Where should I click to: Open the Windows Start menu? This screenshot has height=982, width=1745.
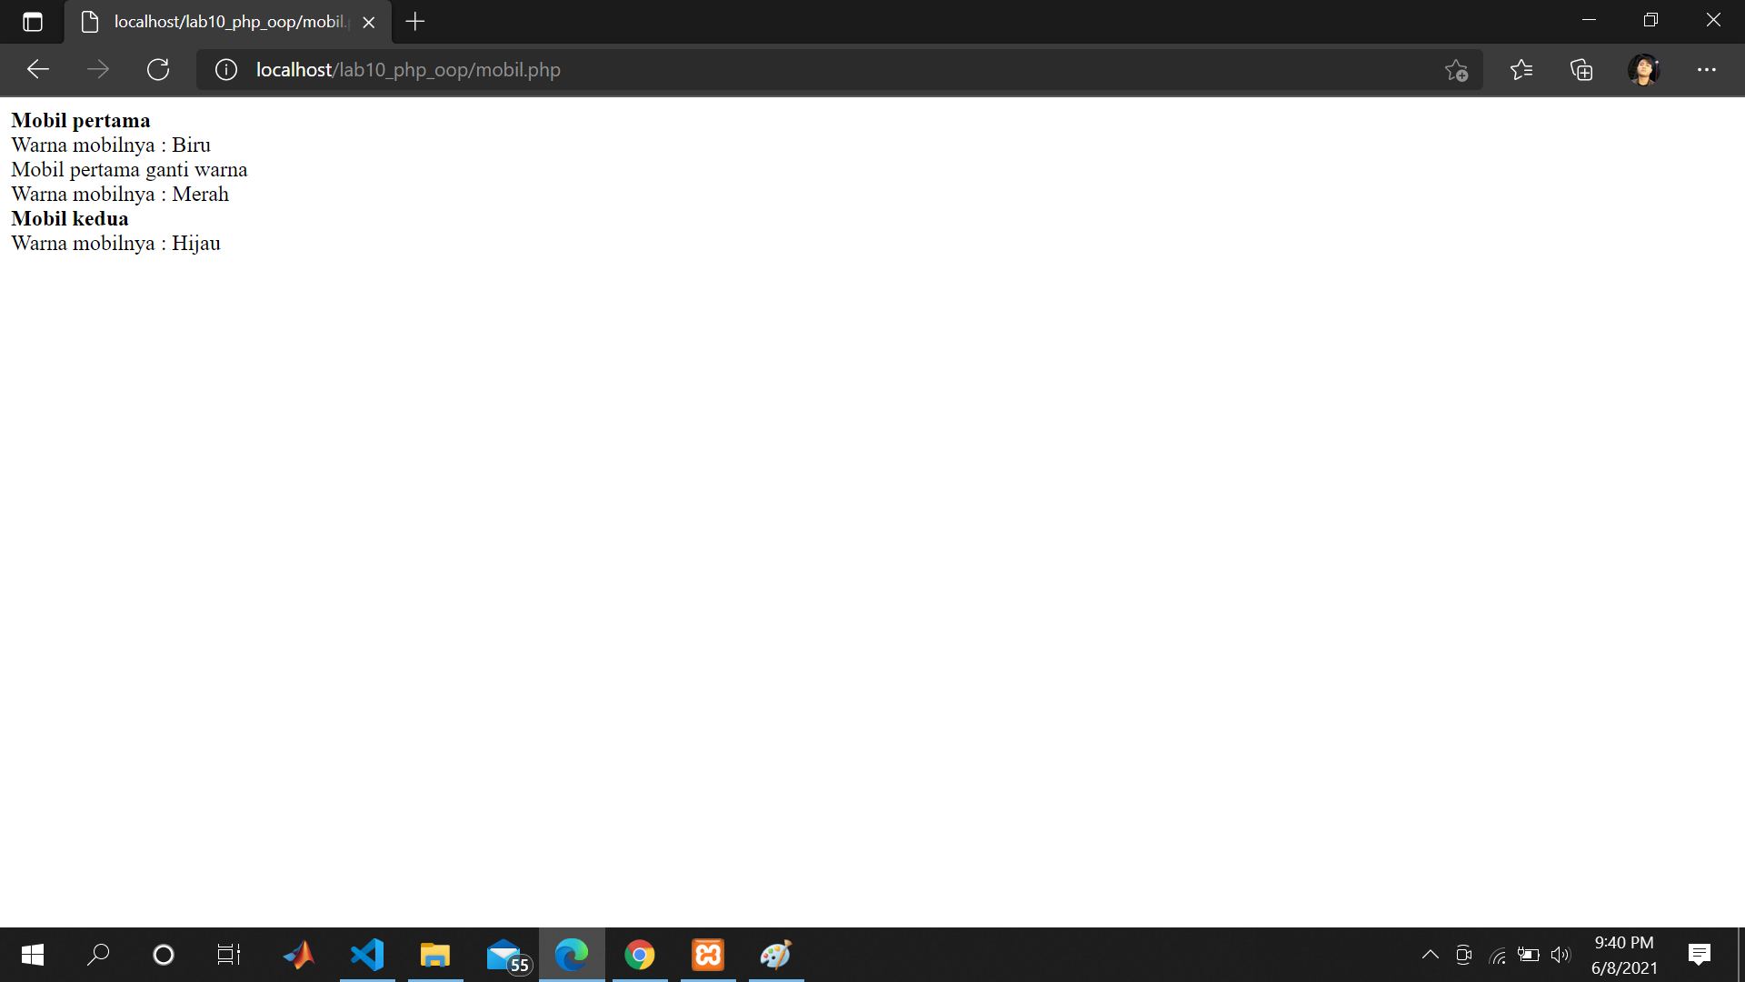pyautogui.click(x=32, y=954)
